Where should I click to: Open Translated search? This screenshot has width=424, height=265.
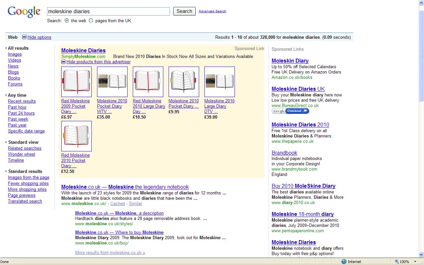pyautogui.click(x=25, y=201)
